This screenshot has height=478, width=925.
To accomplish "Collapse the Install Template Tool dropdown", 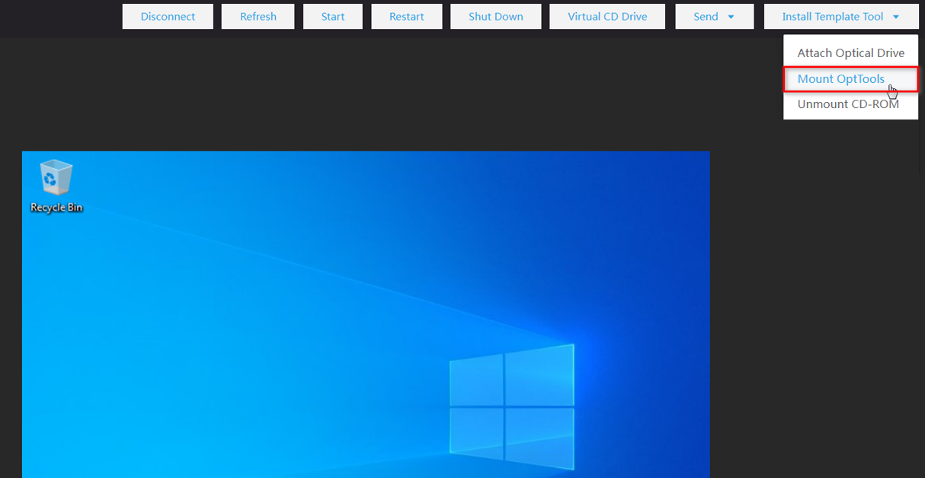I will 840,16.
